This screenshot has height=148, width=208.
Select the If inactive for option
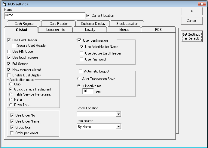[79, 86]
